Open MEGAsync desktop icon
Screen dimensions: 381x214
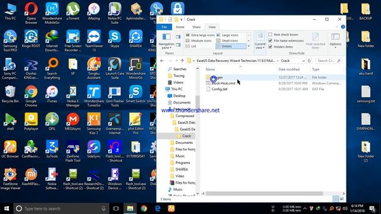(73, 121)
